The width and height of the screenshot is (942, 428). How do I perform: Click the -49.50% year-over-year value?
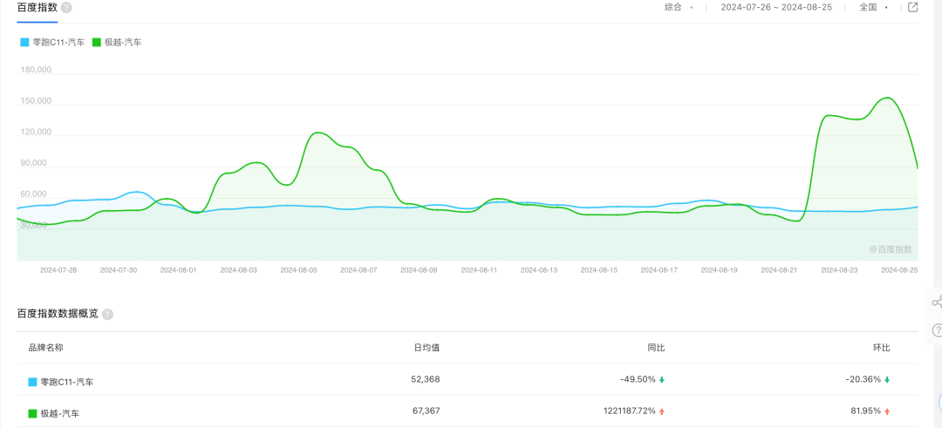[x=638, y=379]
